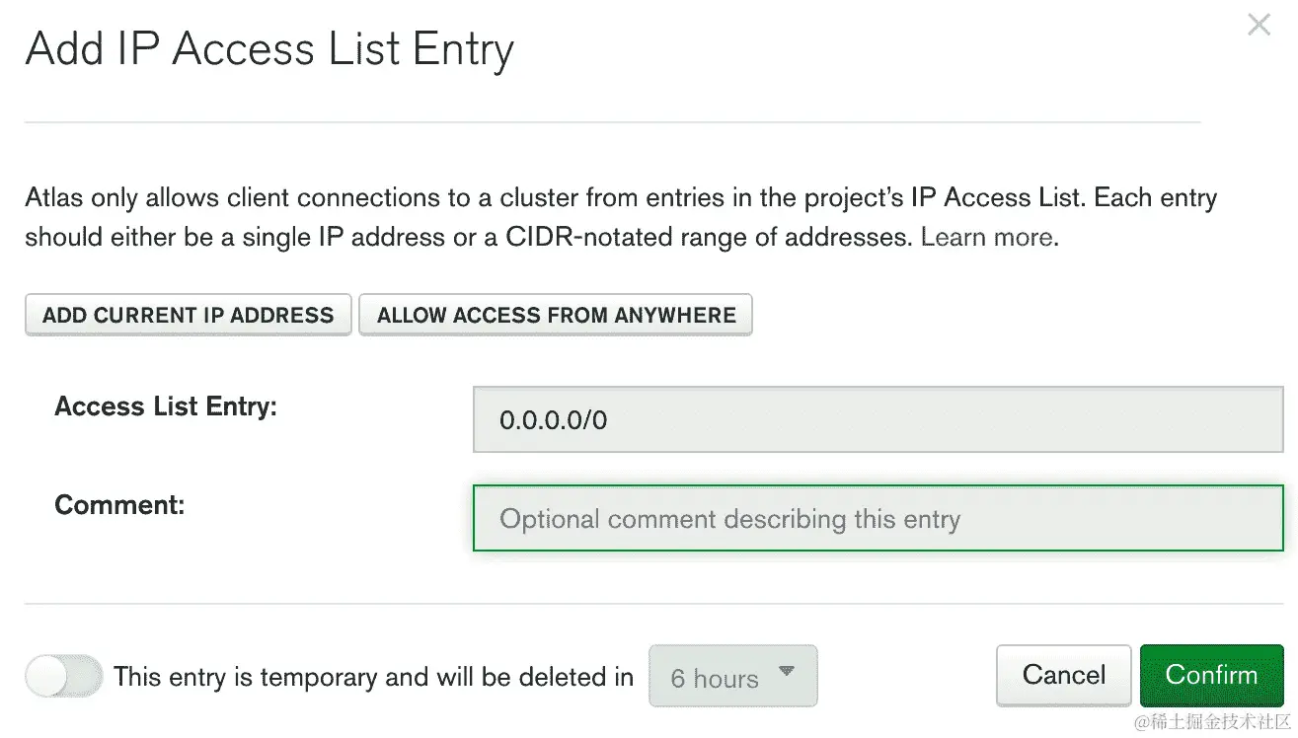This screenshot has height=738, width=1298.
Task: Click ALLOW ACCESS FROM ANYWHERE
Action: click(x=556, y=315)
